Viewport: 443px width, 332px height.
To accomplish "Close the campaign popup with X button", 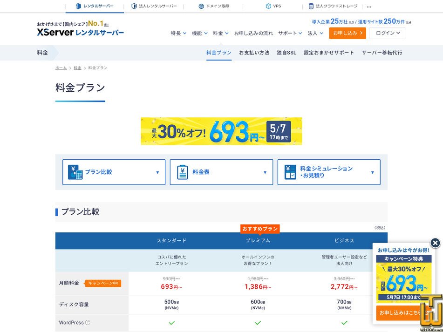I will (436, 243).
